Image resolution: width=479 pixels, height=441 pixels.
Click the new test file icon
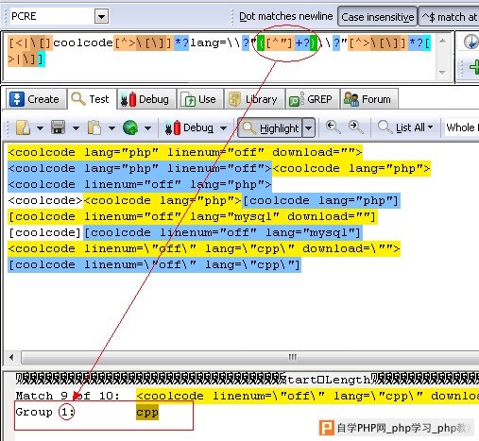(x=24, y=127)
